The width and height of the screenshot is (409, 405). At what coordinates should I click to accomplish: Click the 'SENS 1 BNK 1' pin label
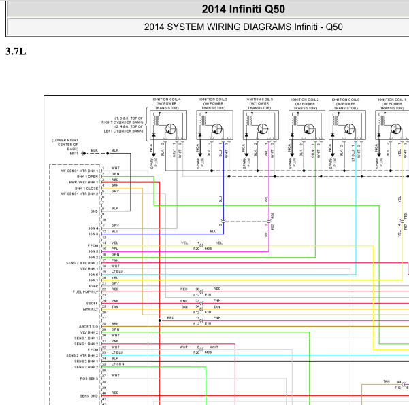pyautogui.click(x=86, y=338)
